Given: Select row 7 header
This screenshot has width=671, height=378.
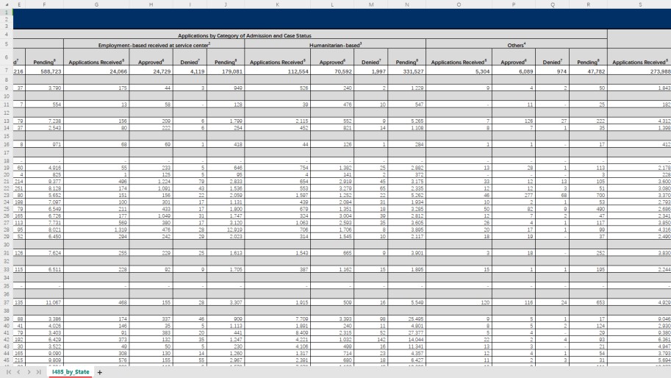Looking at the screenshot, I should (x=7, y=71).
